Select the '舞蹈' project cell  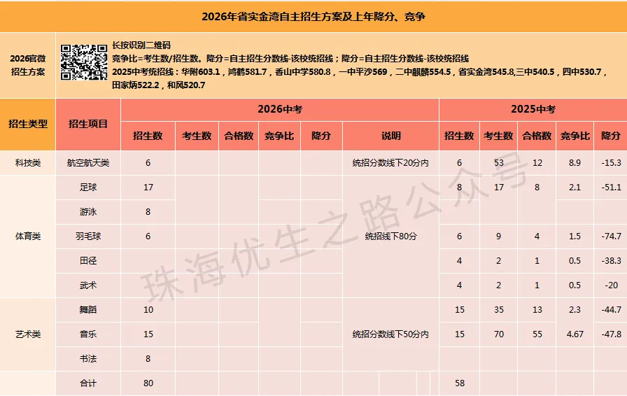coord(88,310)
